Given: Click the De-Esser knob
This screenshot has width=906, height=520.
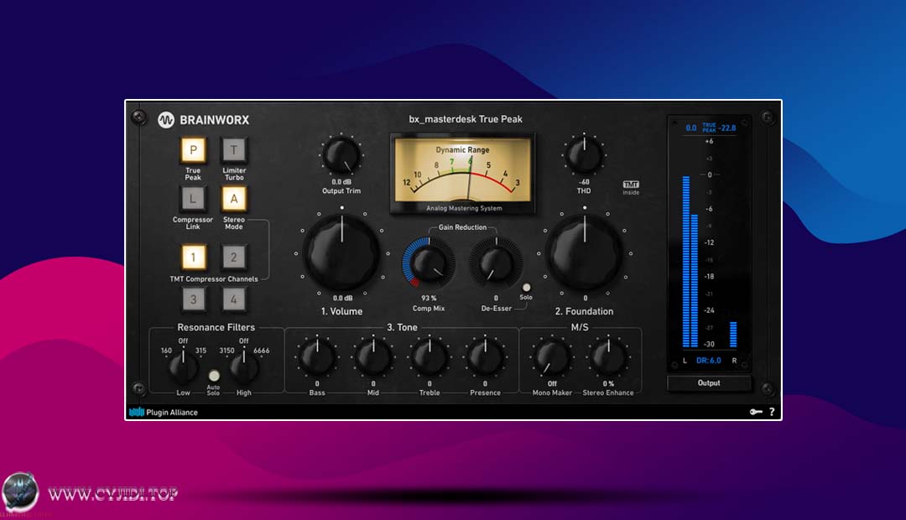Looking at the screenshot, I should click(496, 263).
